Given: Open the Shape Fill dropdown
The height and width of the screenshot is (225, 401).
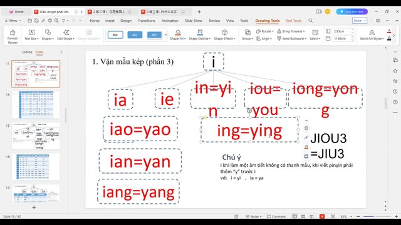Looking at the screenshot, I should (x=178, y=35).
